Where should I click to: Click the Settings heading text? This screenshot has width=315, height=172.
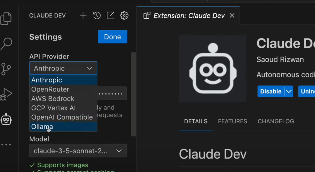tap(45, 37)
